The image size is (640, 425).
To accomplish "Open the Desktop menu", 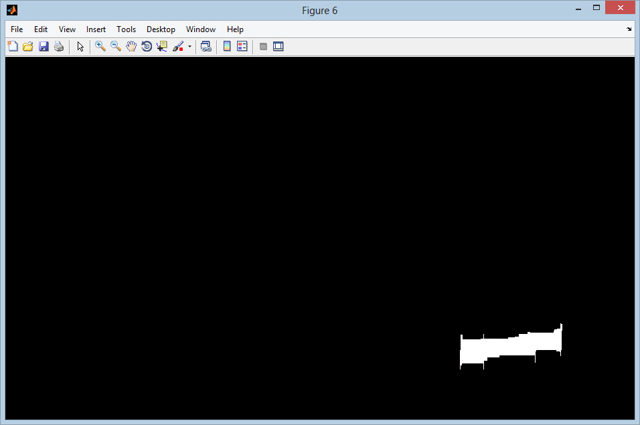I will click(x=161, y=29).
